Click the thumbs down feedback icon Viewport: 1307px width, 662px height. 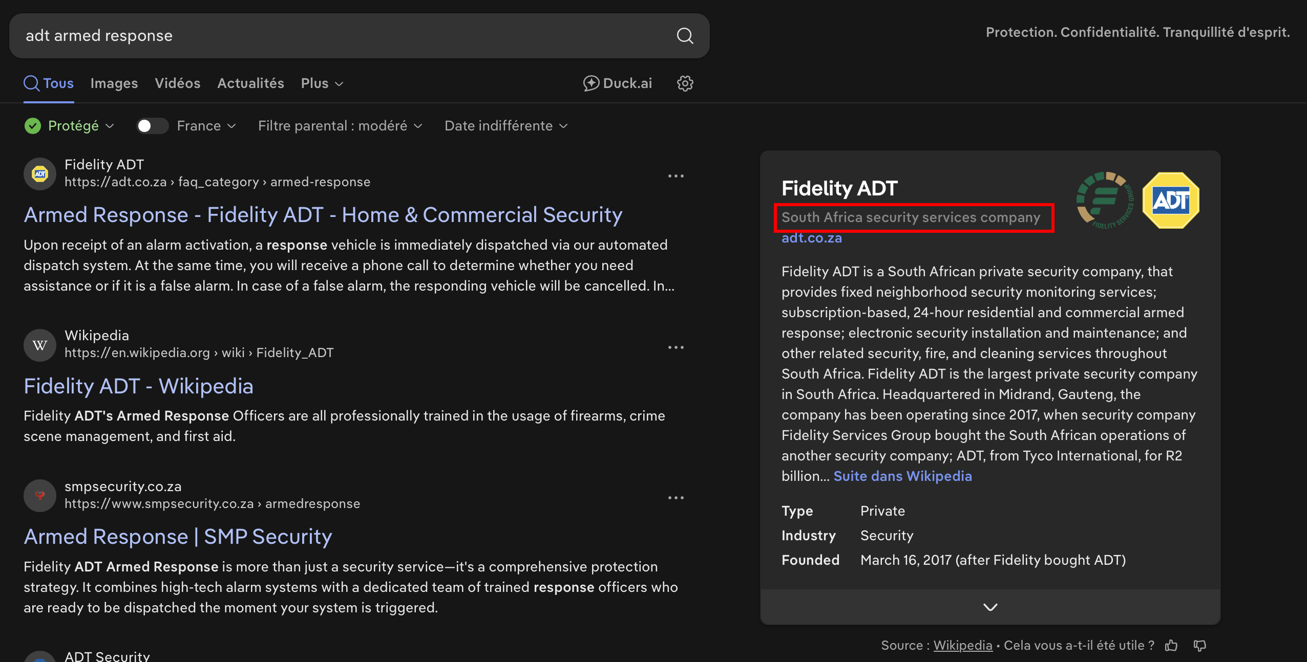coord(1200,646)
